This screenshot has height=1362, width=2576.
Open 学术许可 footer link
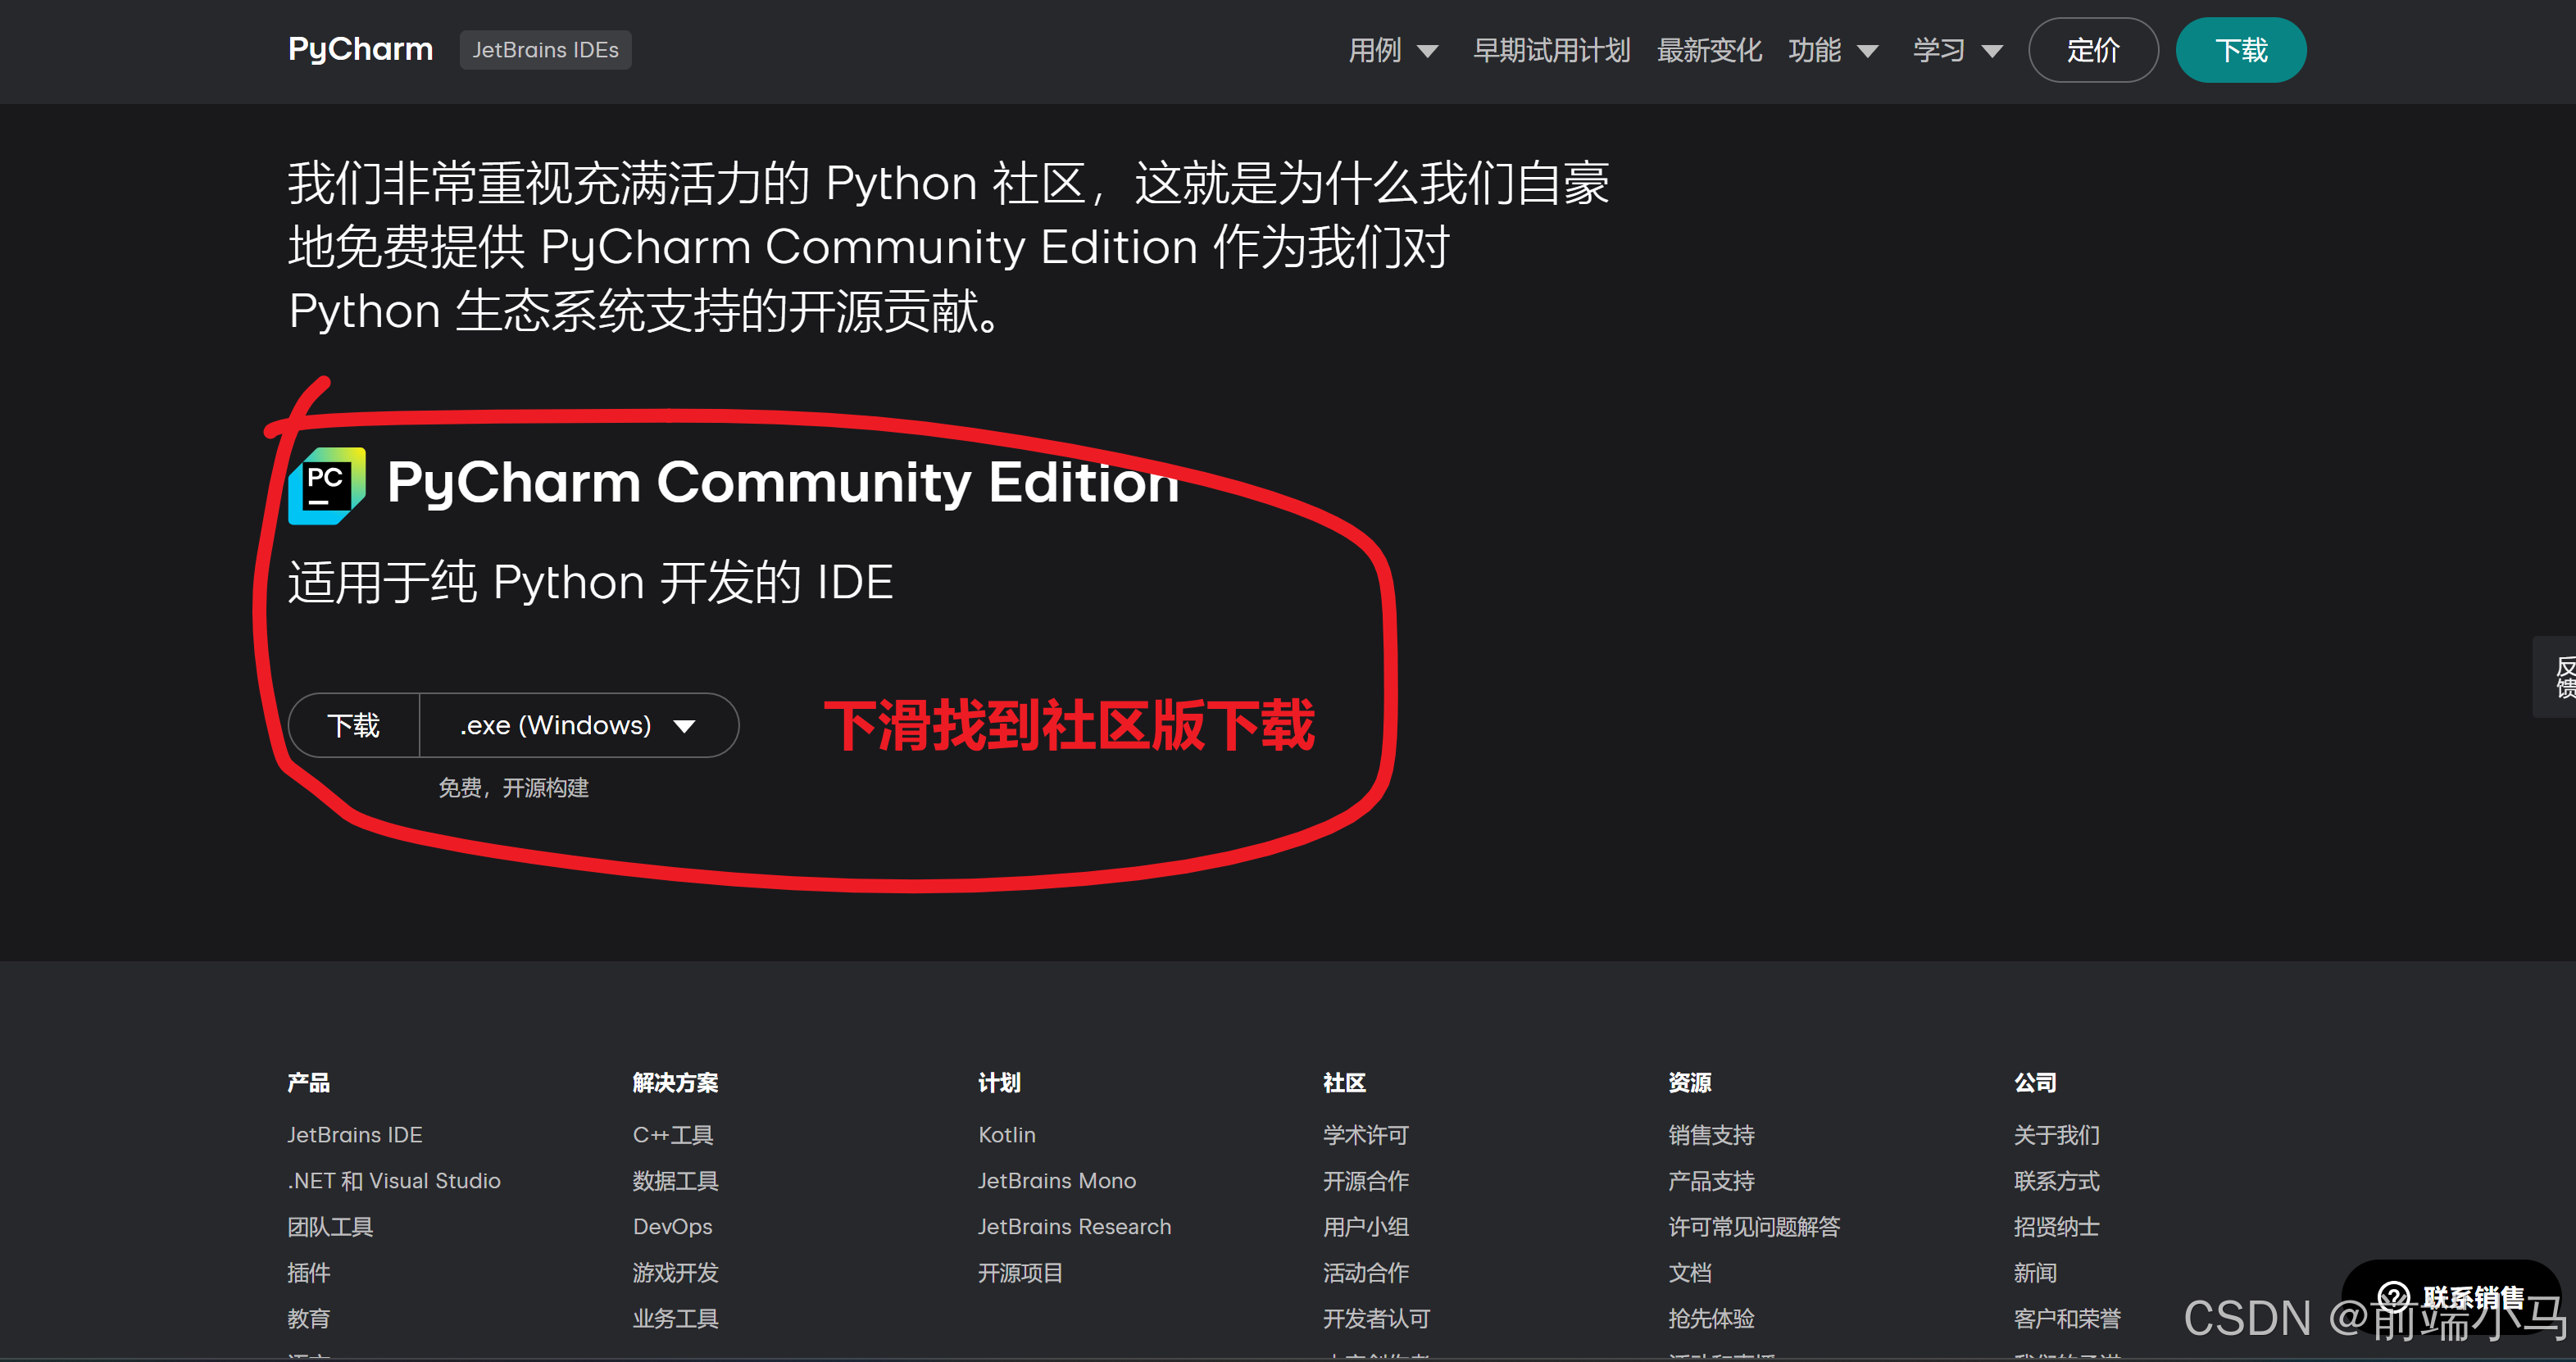click(1366, 1135)
